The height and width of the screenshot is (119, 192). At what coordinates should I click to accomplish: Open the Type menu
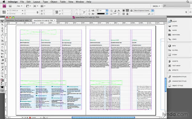(45, 2)
